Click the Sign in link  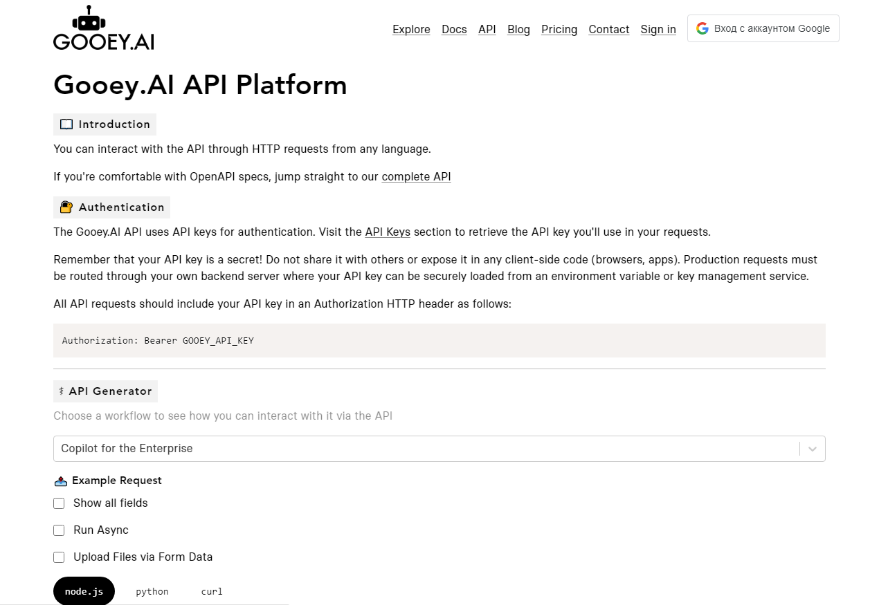tap(658, 29)
